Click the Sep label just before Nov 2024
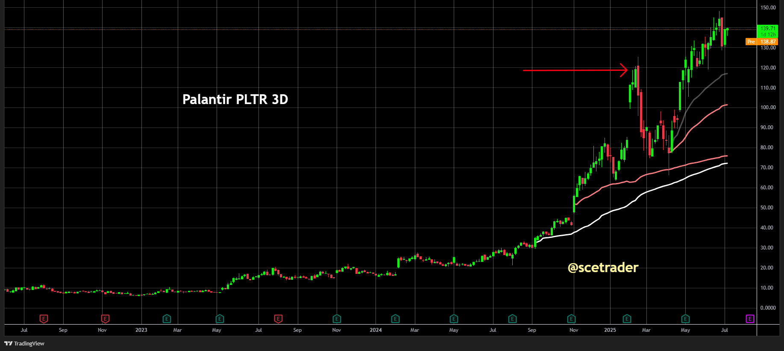 (532, 330)
